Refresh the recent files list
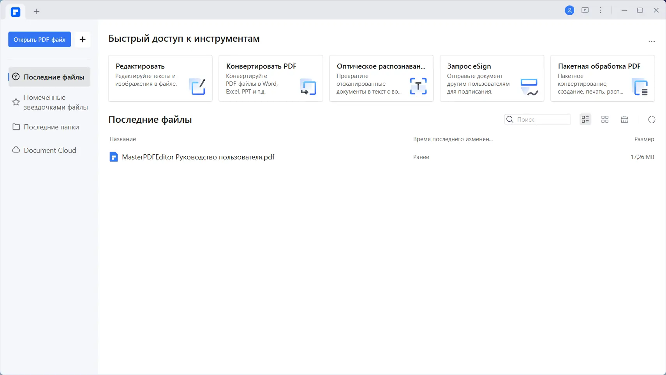Image resolution: width=666 pixels, height=375 pixels. [x=652, y=120]
